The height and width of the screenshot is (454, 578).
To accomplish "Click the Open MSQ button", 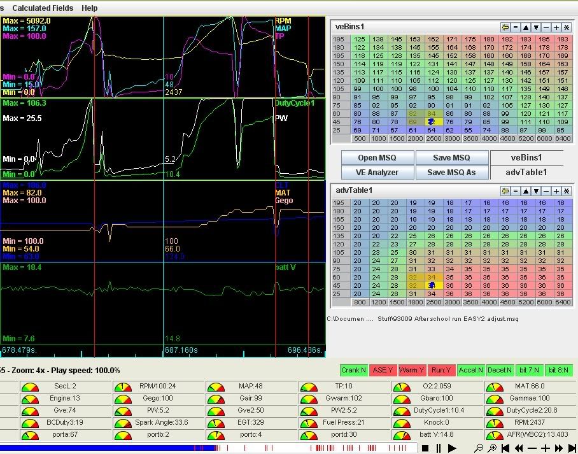I will pos(377,158).
